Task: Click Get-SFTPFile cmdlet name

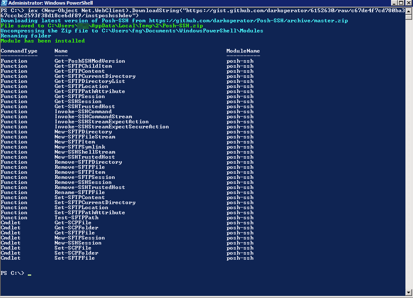Action: click(75, 233)
